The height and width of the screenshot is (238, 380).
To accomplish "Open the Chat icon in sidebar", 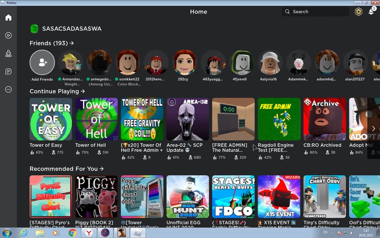I will click(8, 71).
